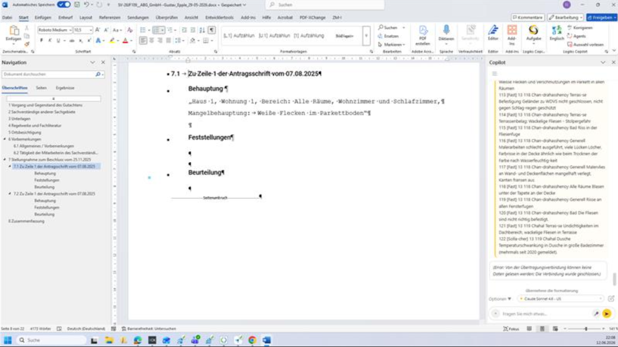
Task: Switch to the Seiten navigation tab
Action: click(41, 88)
